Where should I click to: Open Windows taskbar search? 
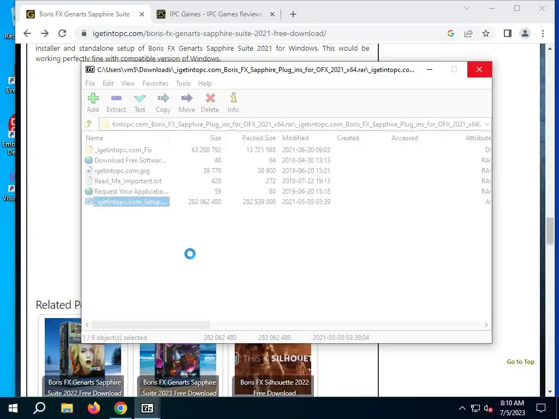pos(39,408)
